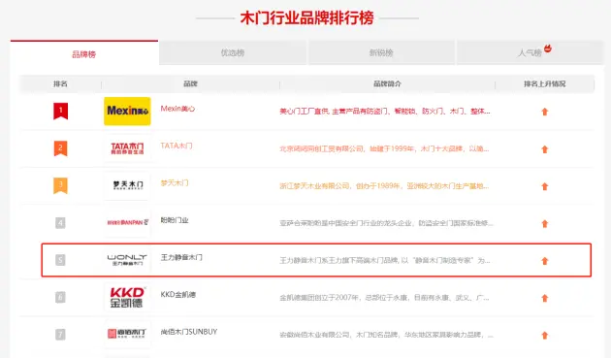The height and width of the screenshot is (358, 611).
Task: Click the rank 3 yellow ribbon badge
Action: tap(60, 185)
